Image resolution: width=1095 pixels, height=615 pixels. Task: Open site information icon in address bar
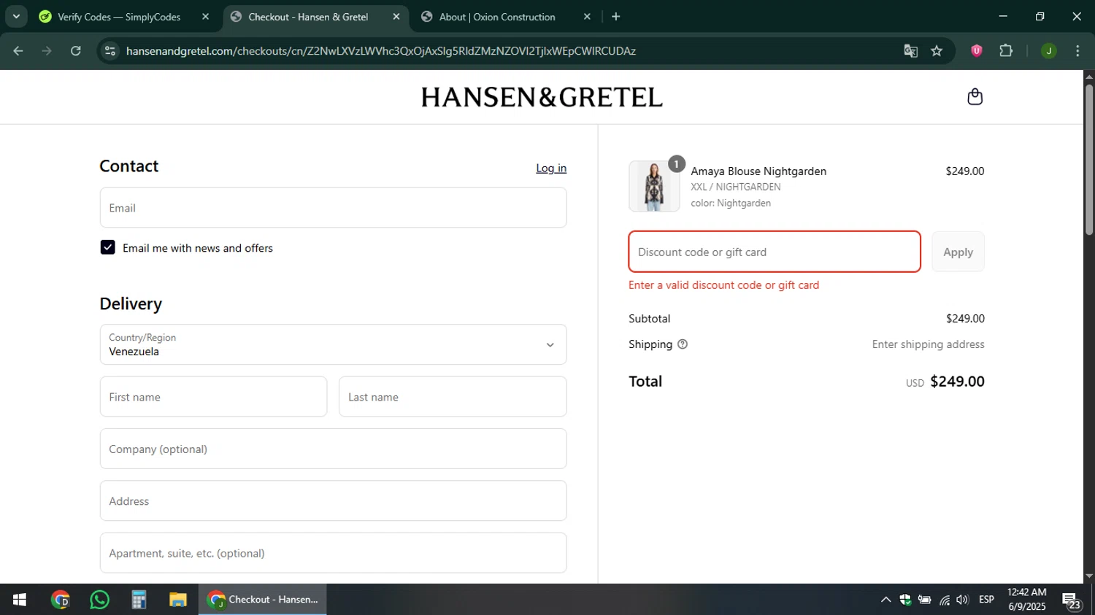(x=110, y=51)
